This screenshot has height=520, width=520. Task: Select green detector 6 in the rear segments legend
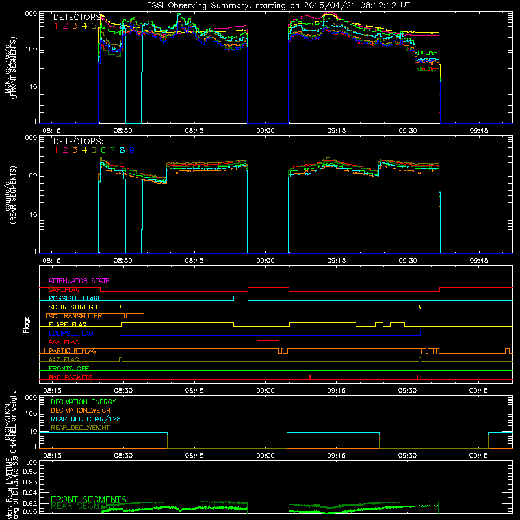point(103,150)
